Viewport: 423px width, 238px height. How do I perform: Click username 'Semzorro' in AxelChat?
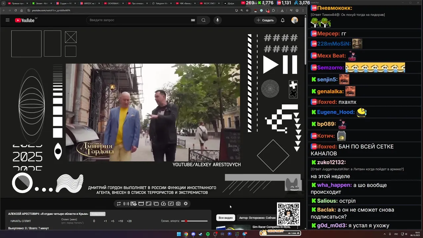click(x=329, y=68)
